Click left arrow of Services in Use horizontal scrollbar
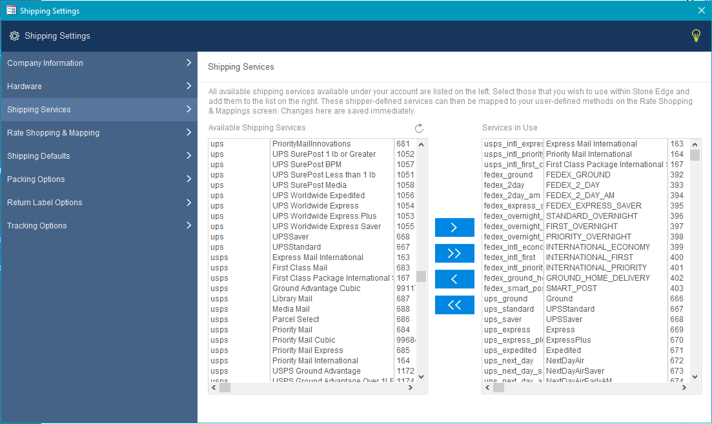The width and height of the screenshot is (712, 424). point(487,388)
